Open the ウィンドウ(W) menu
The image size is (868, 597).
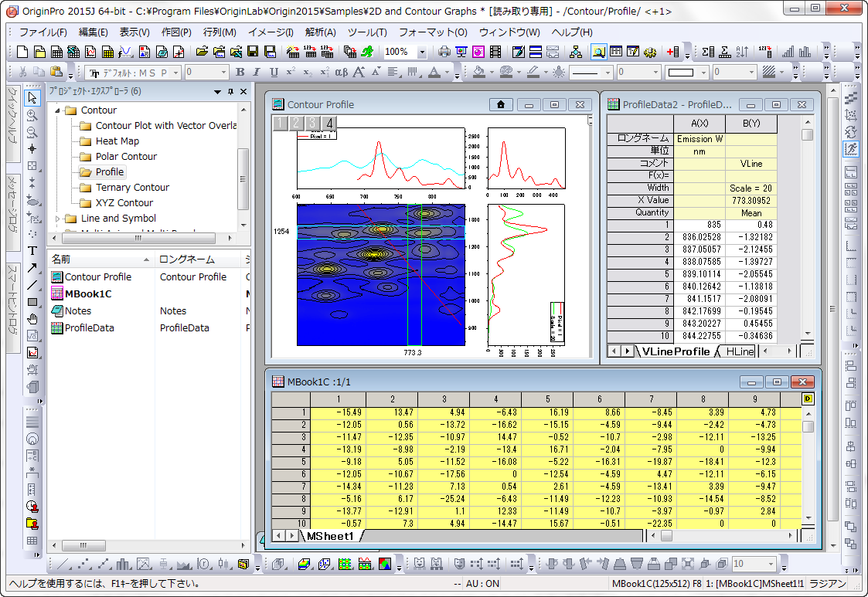click(509, 32)
